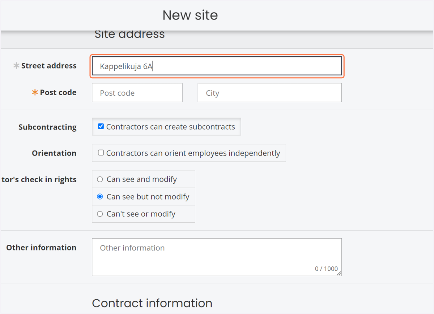The image size is (434, 314).
Task: Click the Post code field label
Action: coord(58,92)
